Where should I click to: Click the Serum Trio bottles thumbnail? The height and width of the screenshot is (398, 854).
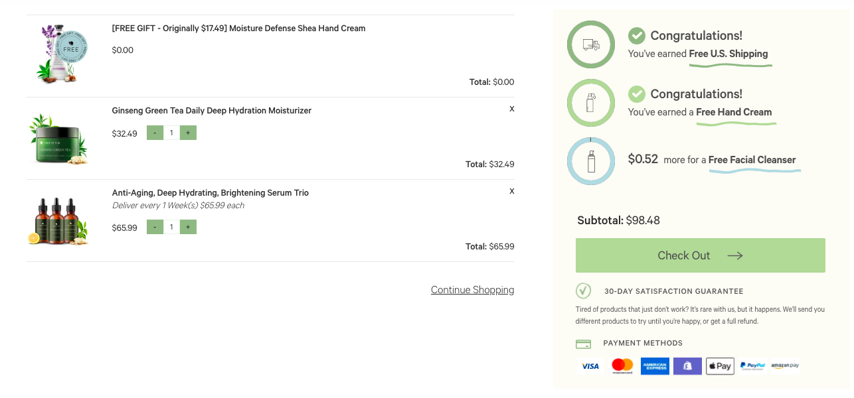58,221
